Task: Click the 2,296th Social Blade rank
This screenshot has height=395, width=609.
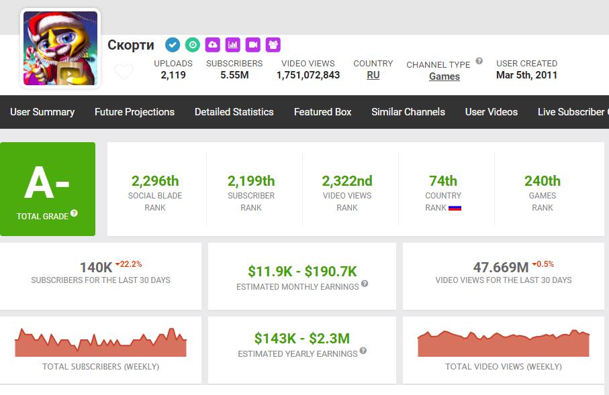Action: pyautogui.click(x=155, y=181)
